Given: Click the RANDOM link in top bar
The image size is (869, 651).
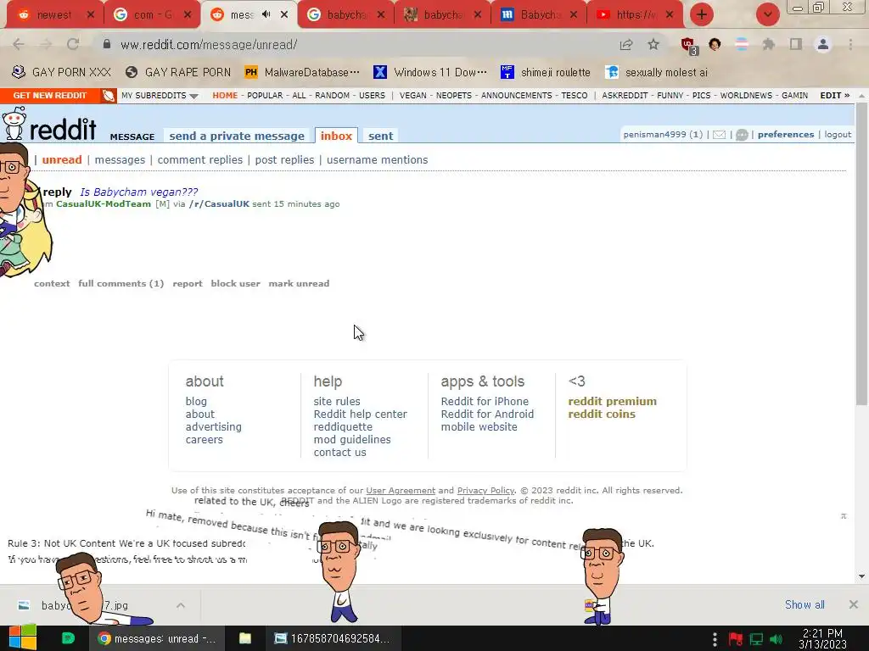Looking at the screenshot, I should [332, 95].
